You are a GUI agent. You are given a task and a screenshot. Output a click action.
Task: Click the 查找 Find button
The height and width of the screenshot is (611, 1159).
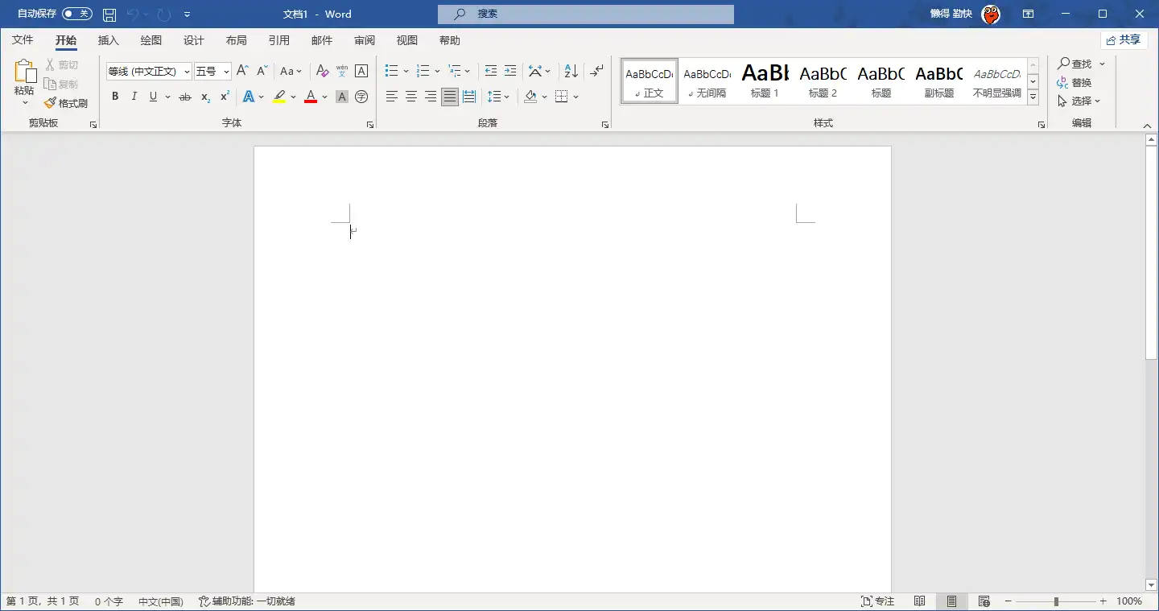(1075, 64)
